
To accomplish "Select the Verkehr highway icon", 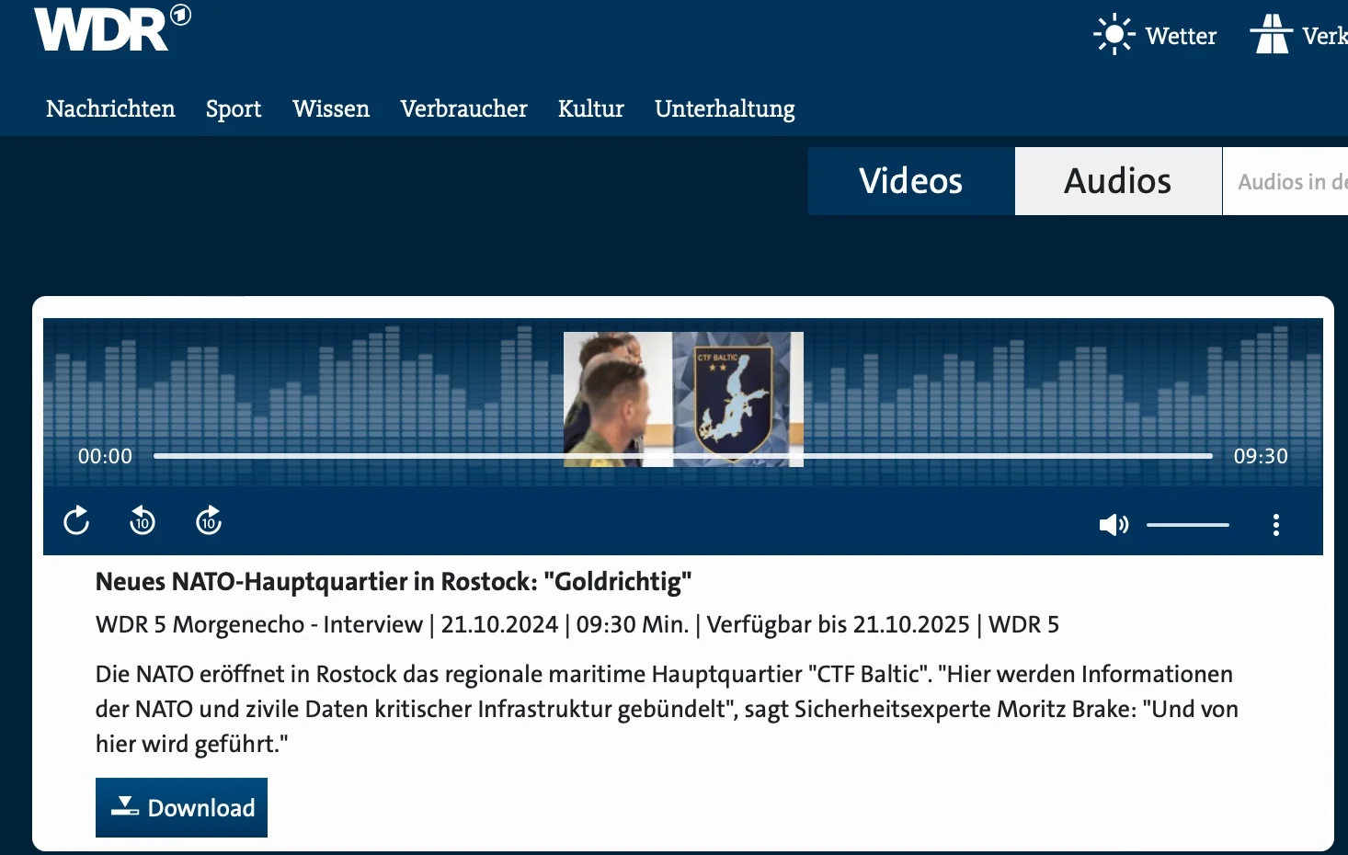I will pos(1273,33).
